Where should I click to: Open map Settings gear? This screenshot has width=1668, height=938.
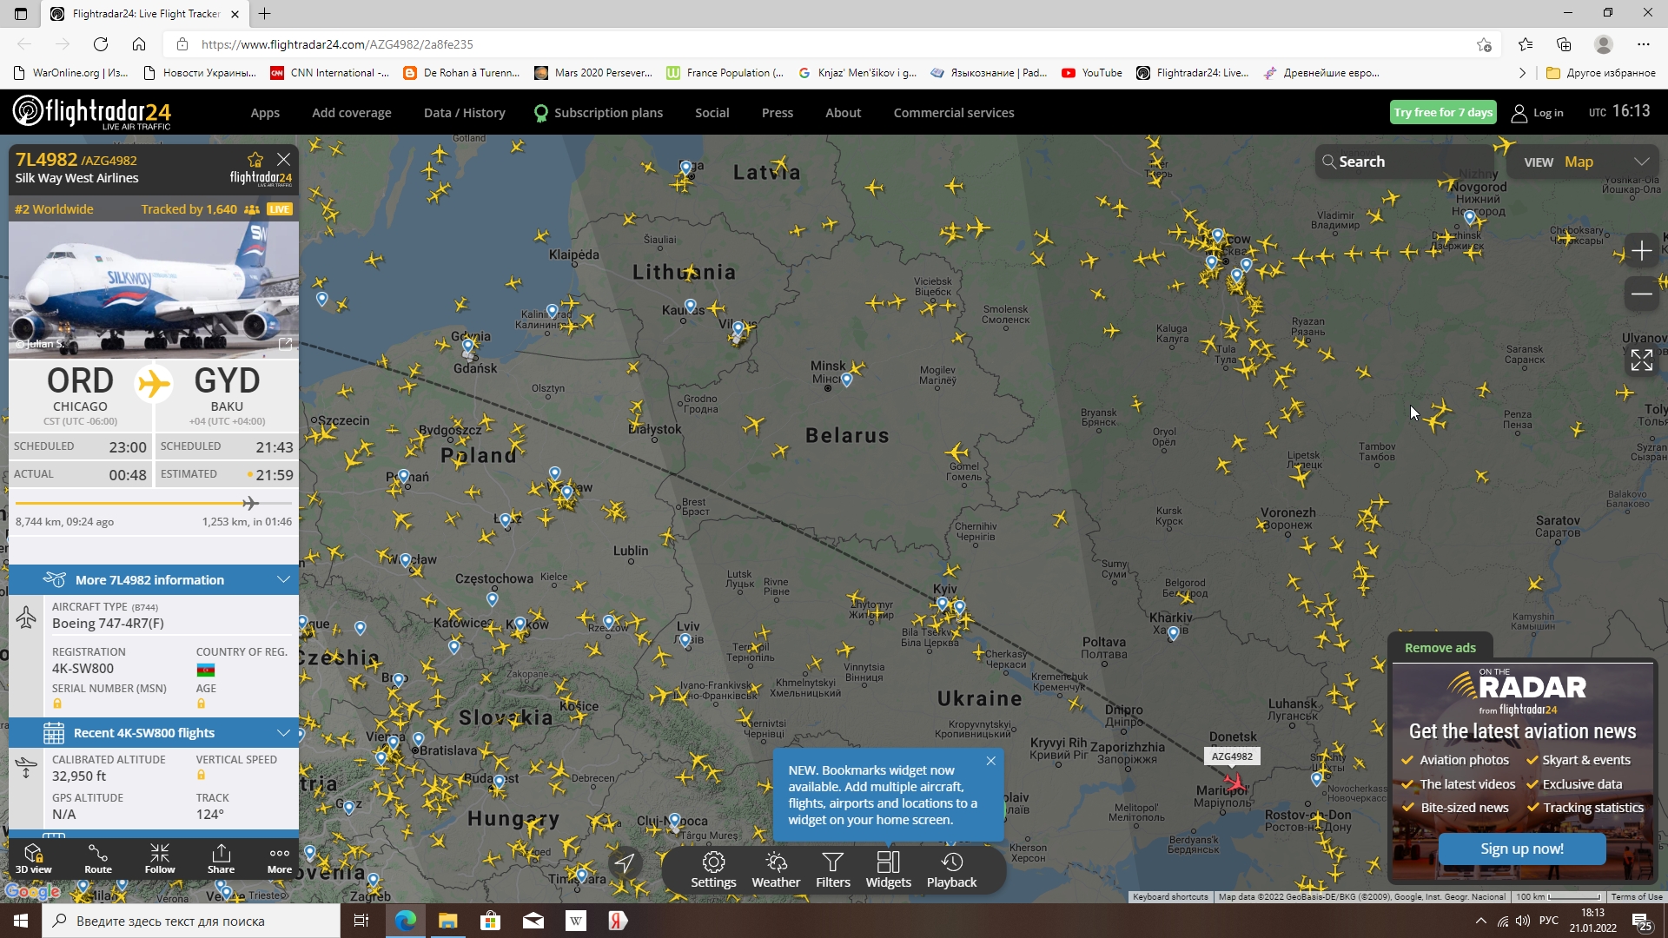tap(713, 869)
